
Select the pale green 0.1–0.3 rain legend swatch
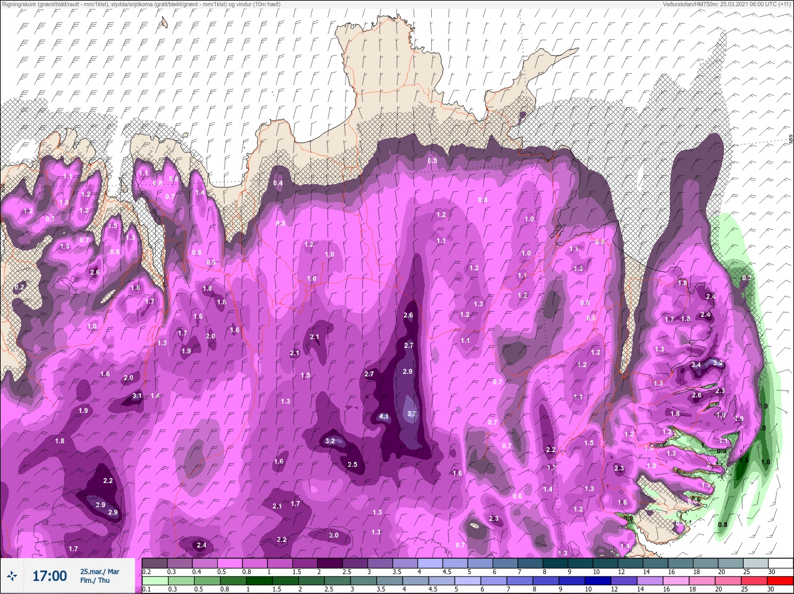[x=154, y=581]
